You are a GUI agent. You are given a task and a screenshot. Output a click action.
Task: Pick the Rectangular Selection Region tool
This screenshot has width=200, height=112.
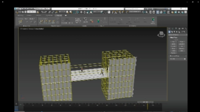(x=74, y=12)
